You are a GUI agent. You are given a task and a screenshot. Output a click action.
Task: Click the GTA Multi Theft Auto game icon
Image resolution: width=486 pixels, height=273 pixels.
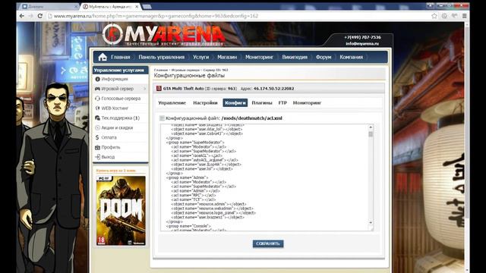click(159, 88)
